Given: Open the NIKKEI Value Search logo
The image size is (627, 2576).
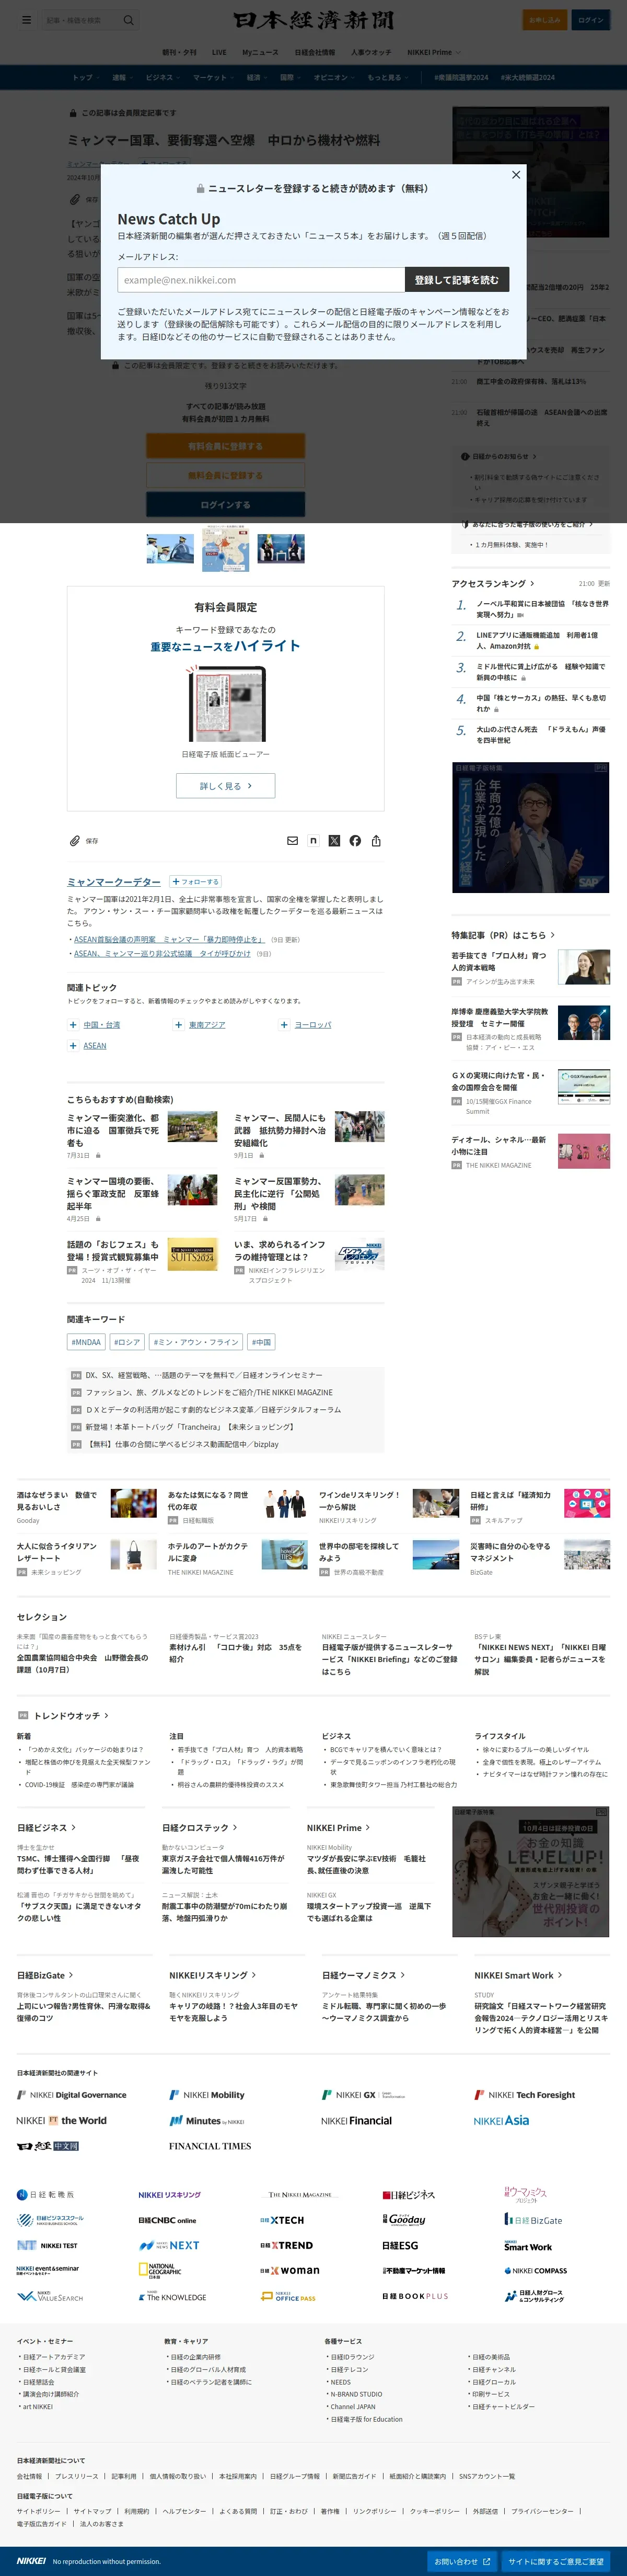Looking at the screenshot, I should [x=50, y=2297].
